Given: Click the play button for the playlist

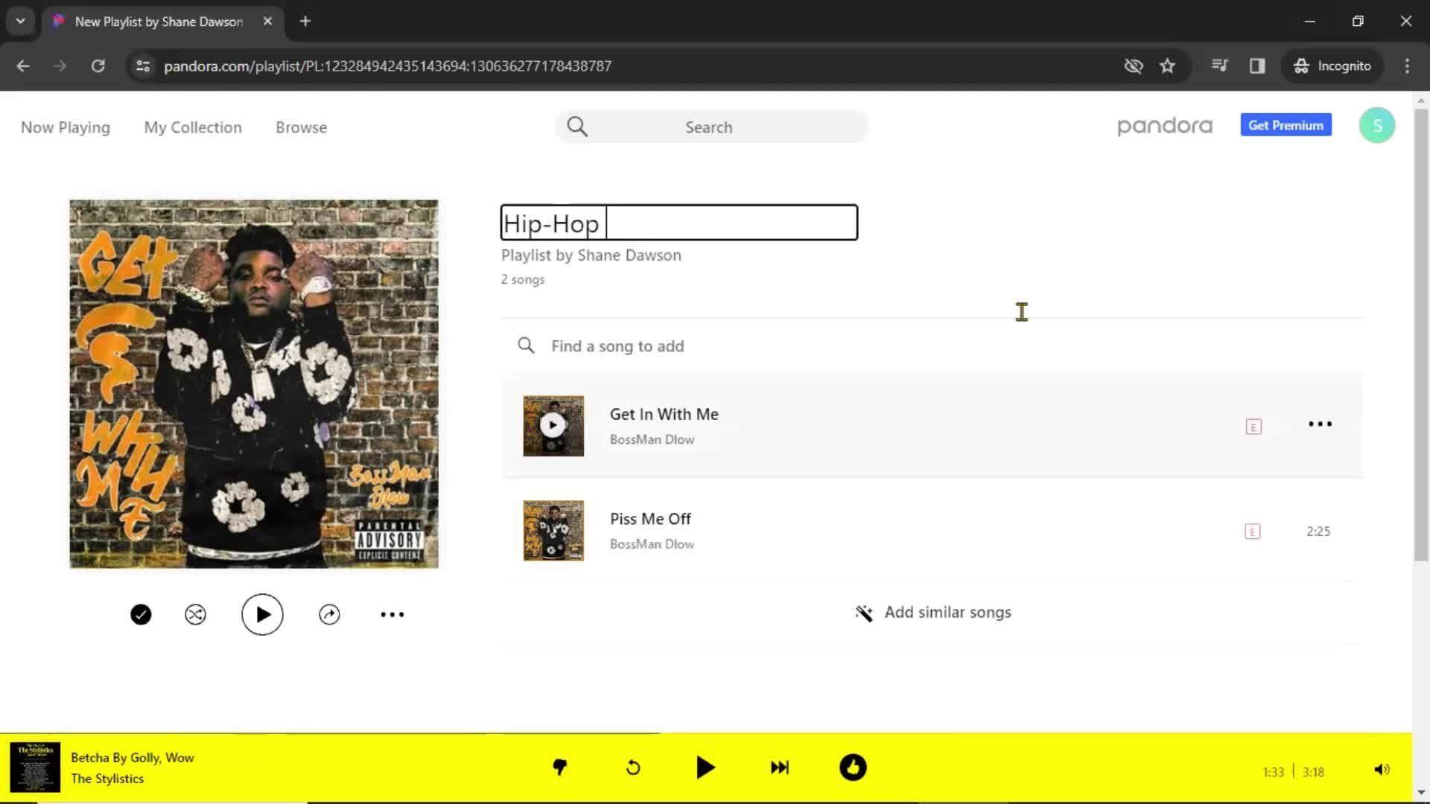Looking at the screenshot, I should [x=261, y=613].
